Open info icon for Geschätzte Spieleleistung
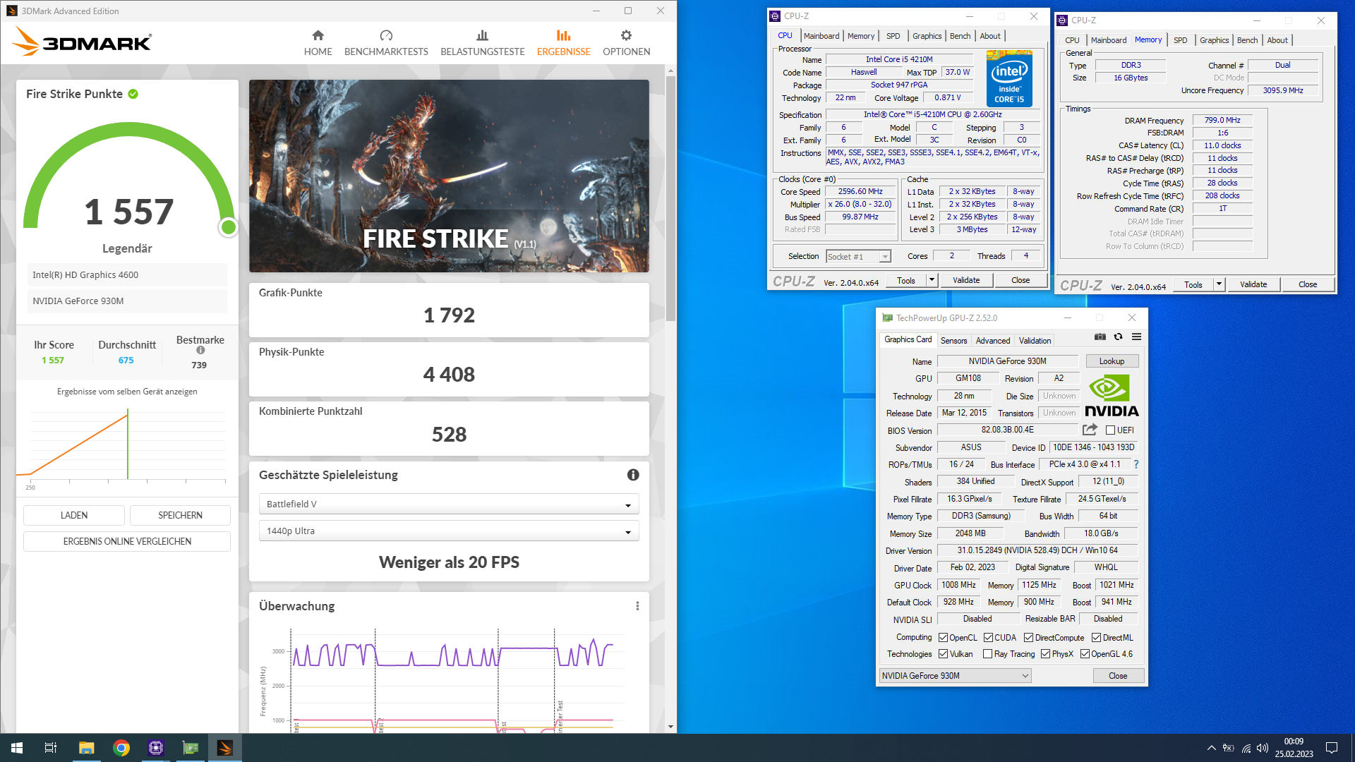Viewport: 1355px width, 762px height. tap(633, 475)
